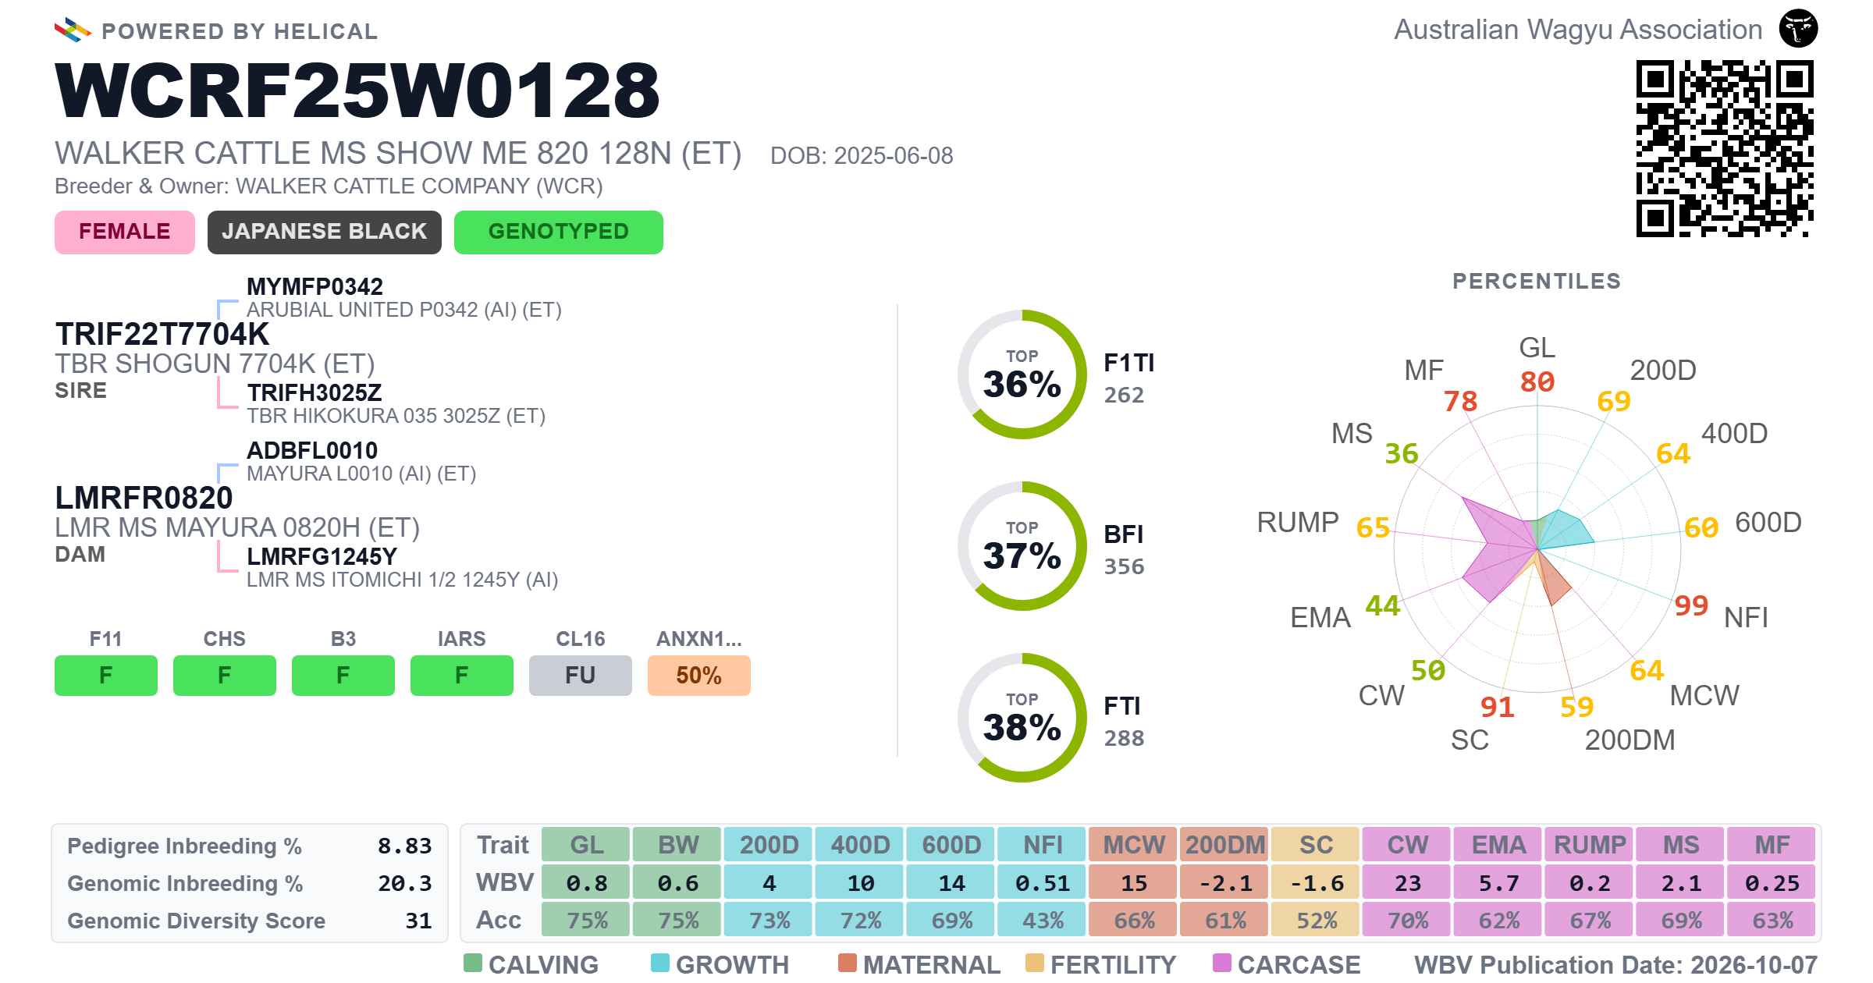Open the QR code image
This screenshot has height=983, width=1873.
click(x=1725, y=148)
